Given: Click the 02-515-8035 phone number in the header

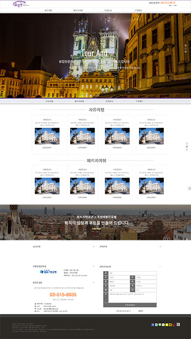Looking at the screenshot, I should coord(168,3).
